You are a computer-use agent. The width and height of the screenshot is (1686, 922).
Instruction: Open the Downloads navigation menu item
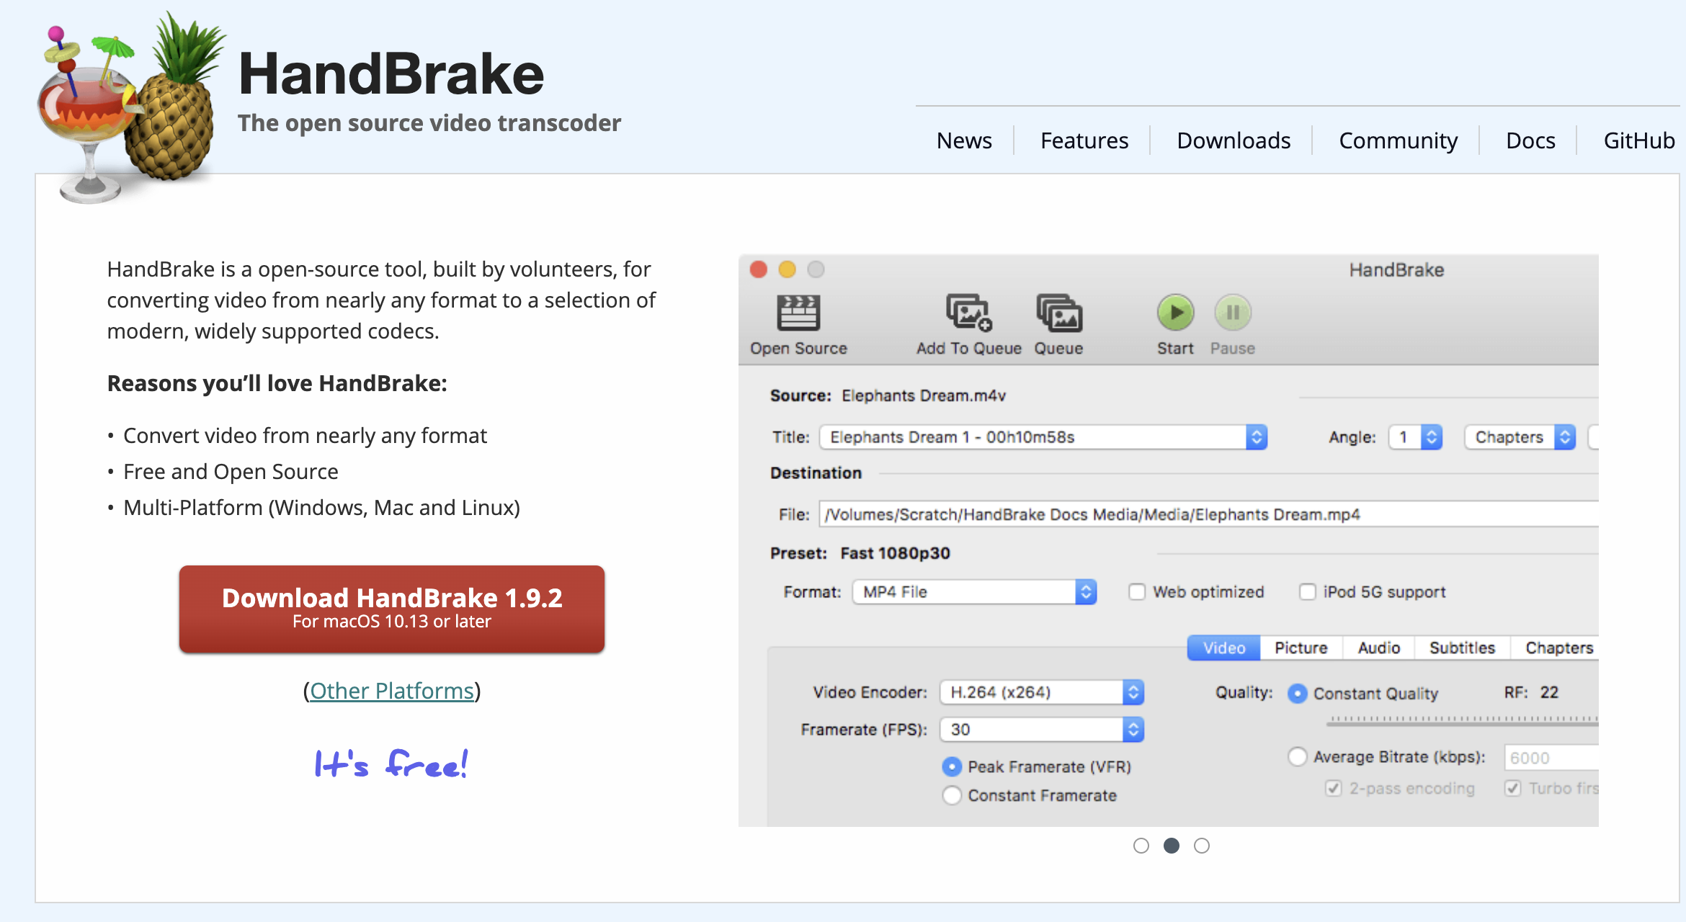[1233, 140]
